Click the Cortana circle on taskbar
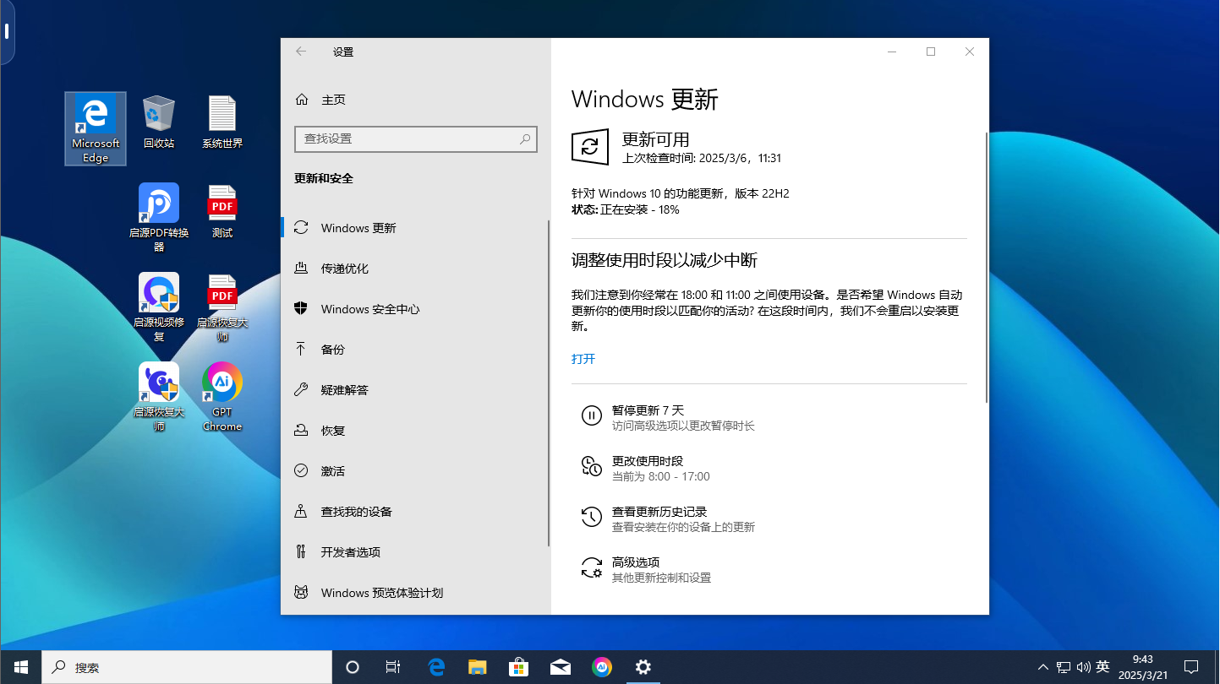 (x=353, y=667)
